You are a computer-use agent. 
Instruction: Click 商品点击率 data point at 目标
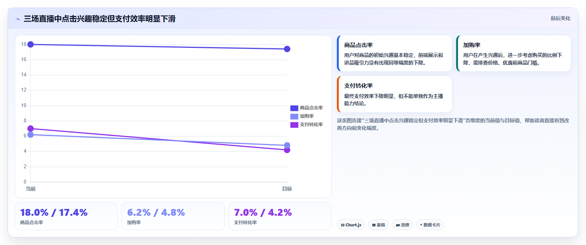(287, 49)
